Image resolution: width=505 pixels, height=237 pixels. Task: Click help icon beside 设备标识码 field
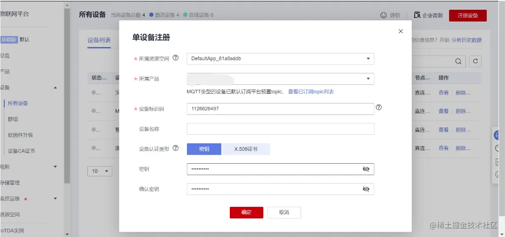379,107
